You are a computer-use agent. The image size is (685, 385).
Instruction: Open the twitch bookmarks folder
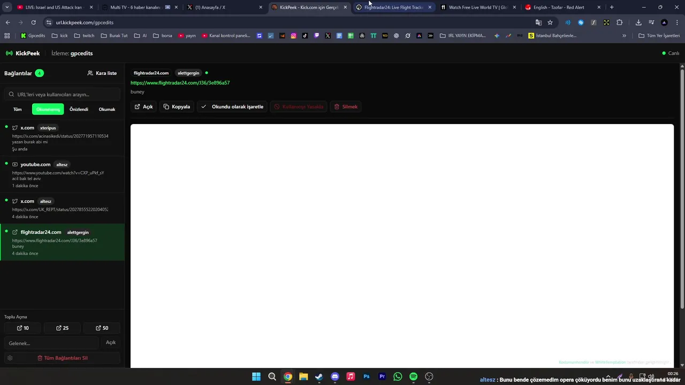[84, 36]
